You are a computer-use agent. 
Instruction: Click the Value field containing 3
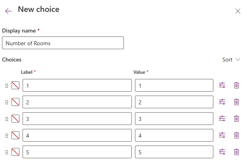pyautogui.click(x=174, y=119)
